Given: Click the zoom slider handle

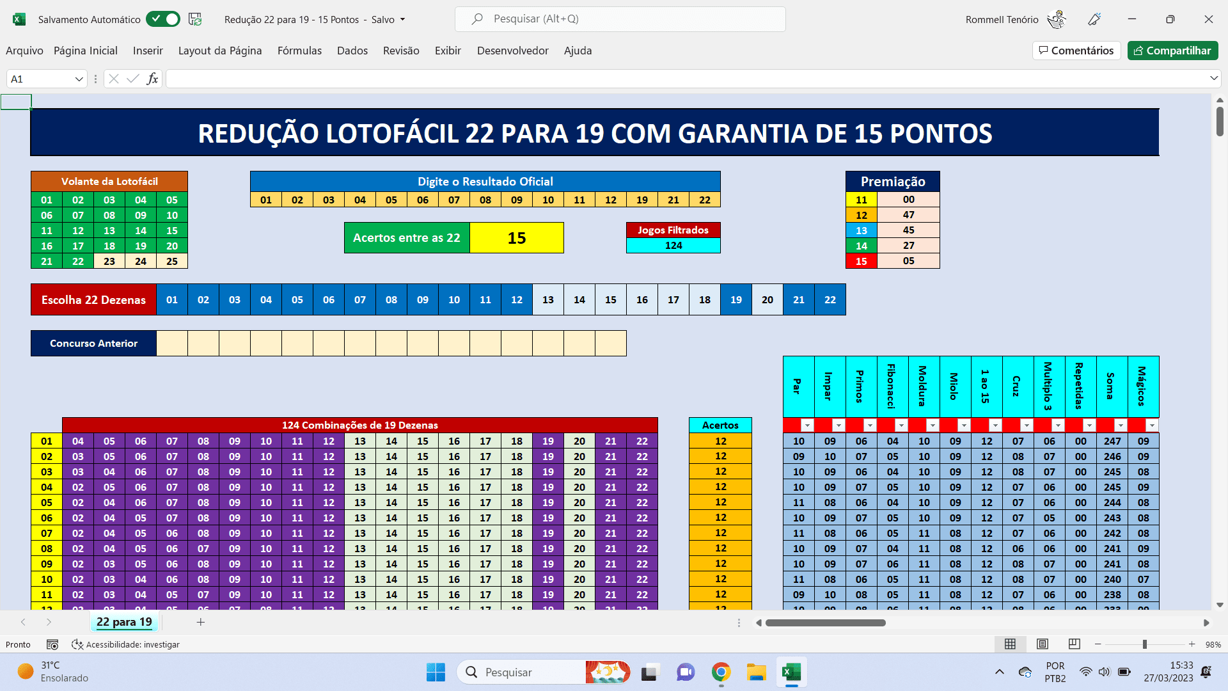Looking at the screenshot, I should (1145, 644).
